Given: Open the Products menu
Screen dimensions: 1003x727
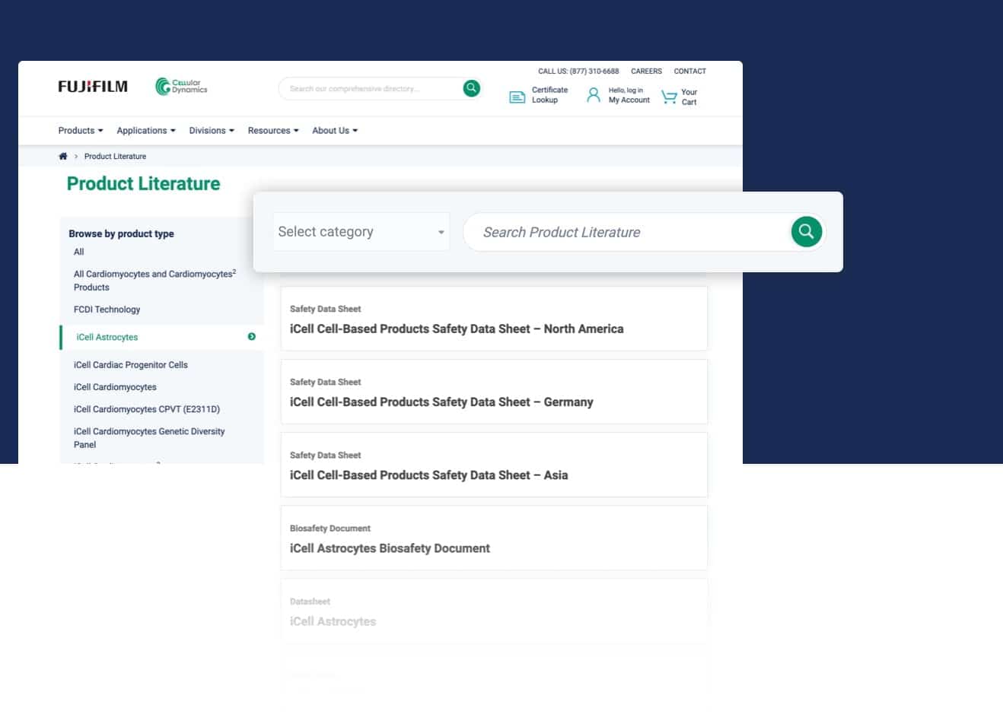Looking at the screenshot, I should [81, 131].
